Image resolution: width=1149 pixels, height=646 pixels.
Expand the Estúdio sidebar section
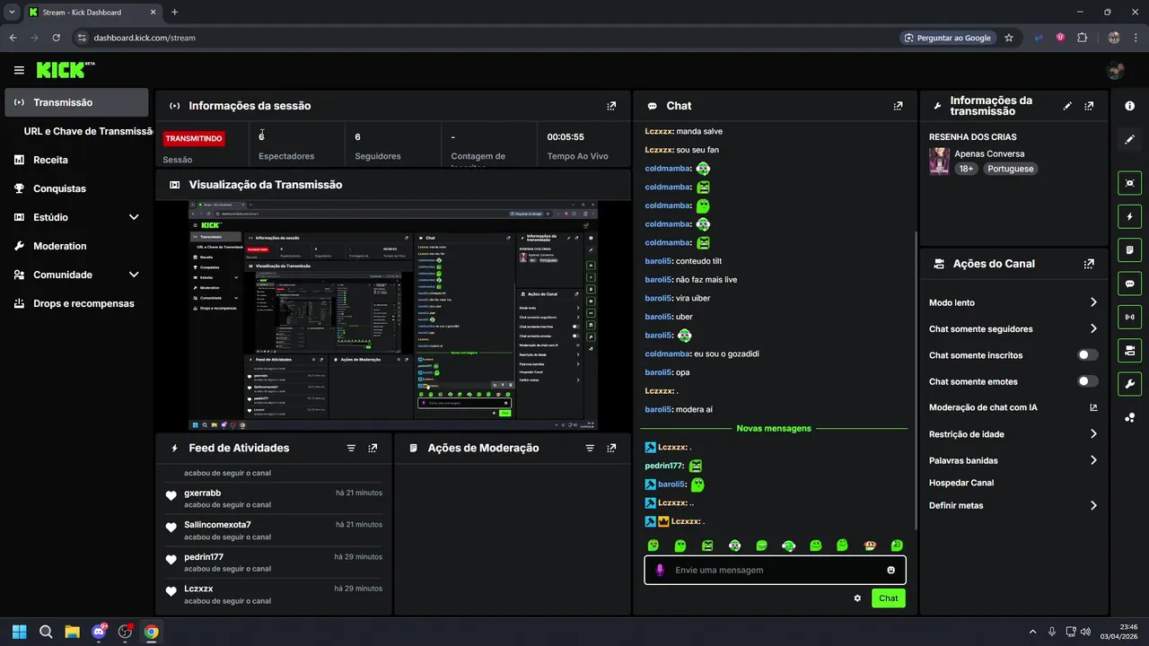coord(134,217)
